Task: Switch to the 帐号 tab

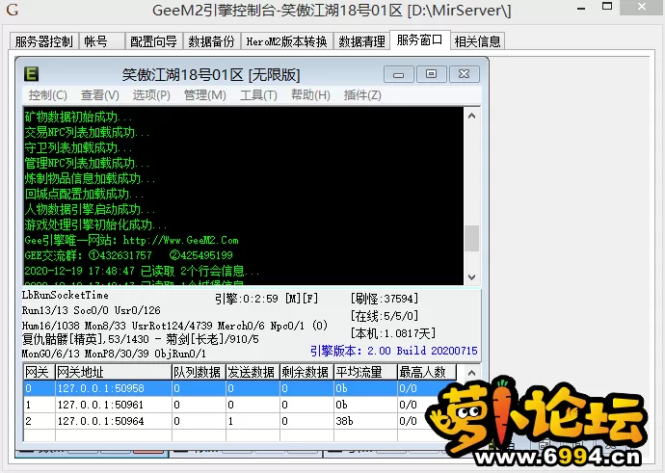Action: coord(102,41)
